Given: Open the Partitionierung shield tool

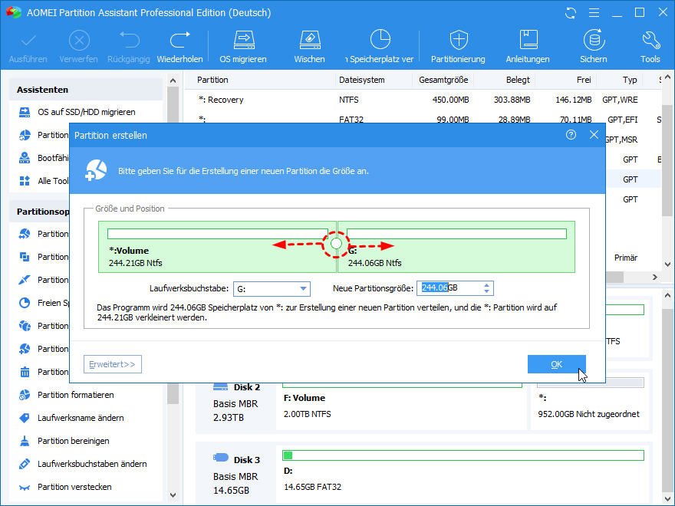Looking at the screenshot, I should (458, 47).
